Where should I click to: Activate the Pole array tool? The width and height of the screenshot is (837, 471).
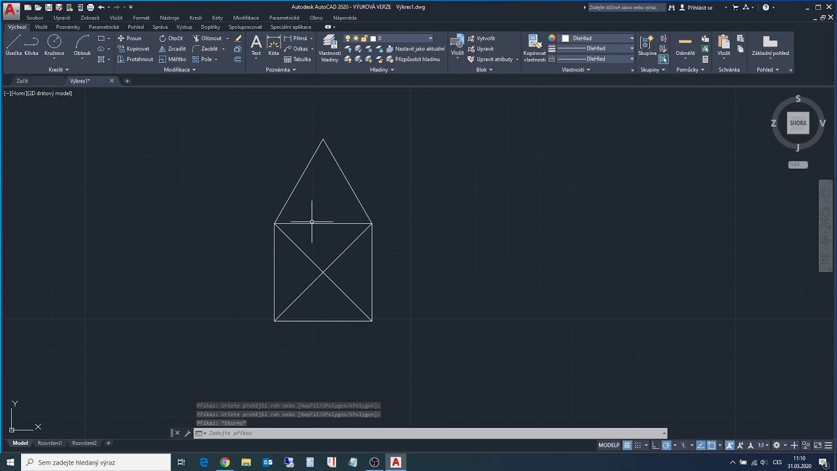(x=202, y=60)
